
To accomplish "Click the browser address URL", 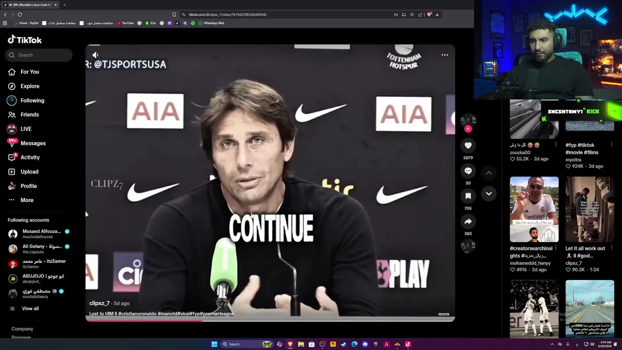I will click(x=227, y=15).
